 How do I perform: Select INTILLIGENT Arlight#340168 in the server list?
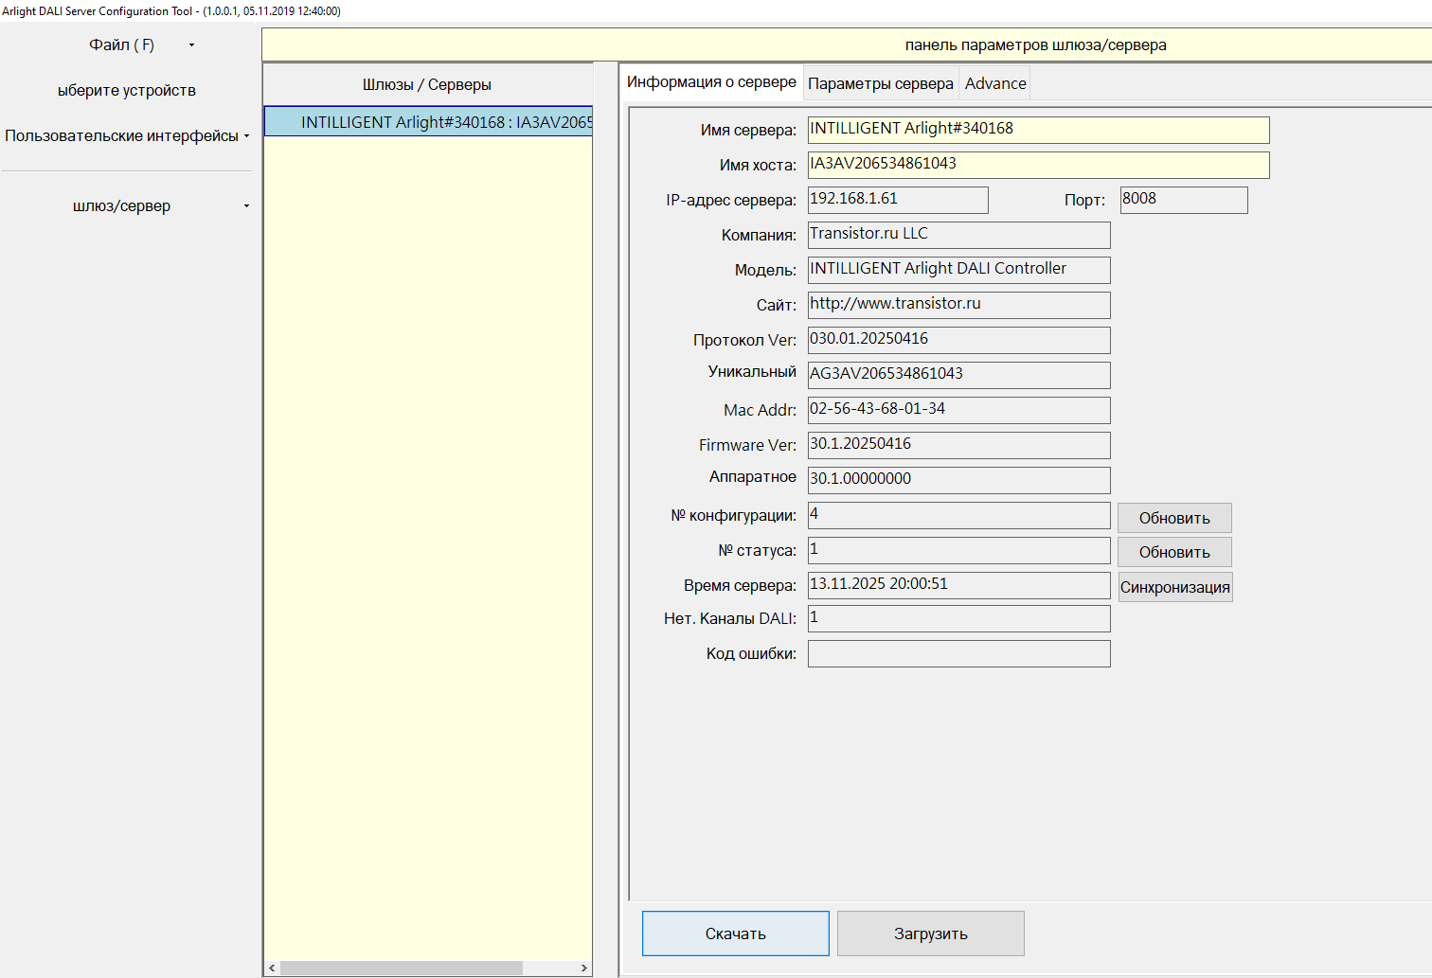(x=428, y=122)
